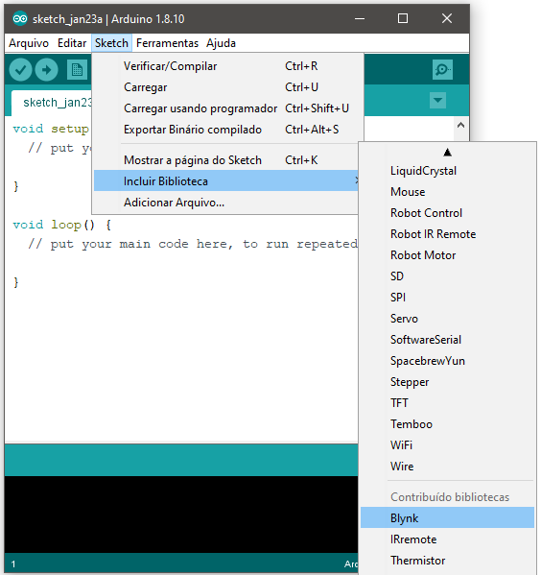The image size is (541, 575).
Task: Click the Arduino logo in title bar
Action: [x=20, y=18]
